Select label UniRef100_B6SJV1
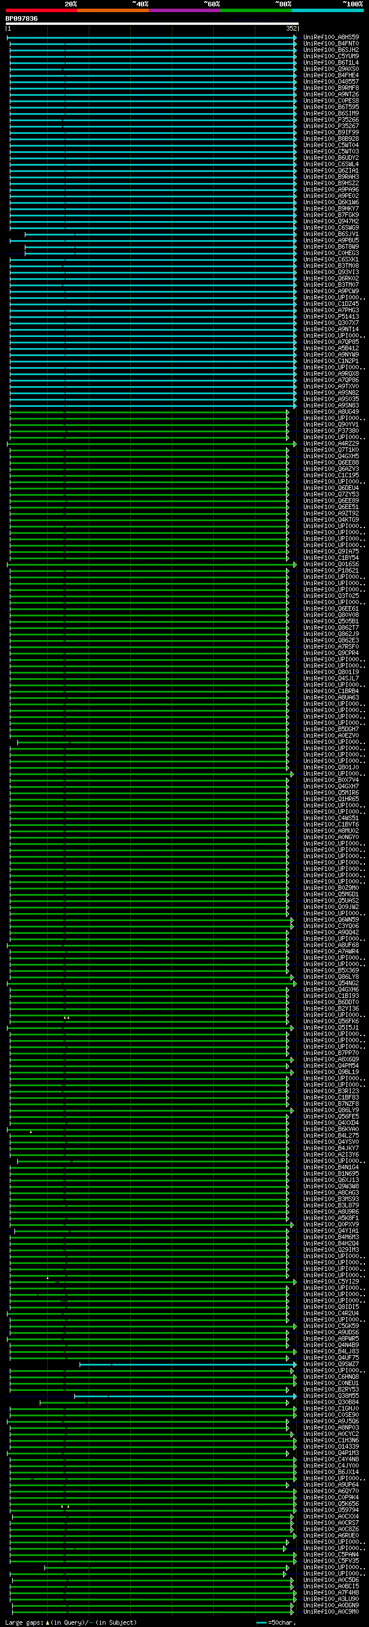The width and height of the screenshot is (369, 1627). tap(331, 234)
